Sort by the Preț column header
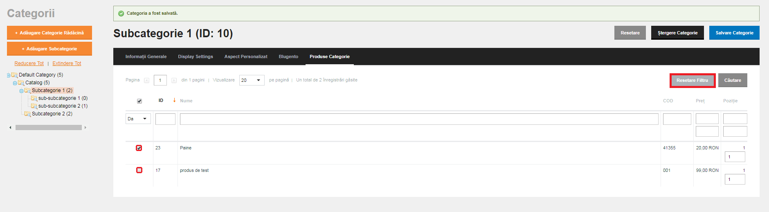Screen dimensions: 769x212 click(700, 101)
